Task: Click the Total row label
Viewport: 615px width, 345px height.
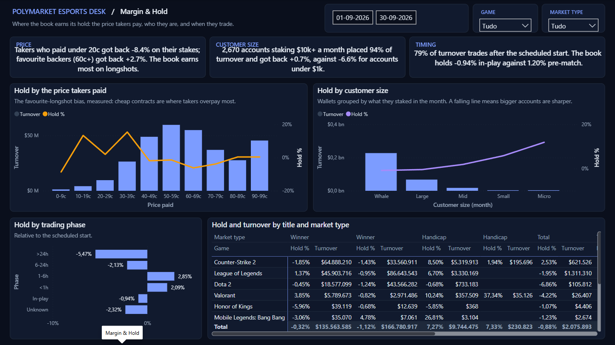Action: [x=221, y=327]
